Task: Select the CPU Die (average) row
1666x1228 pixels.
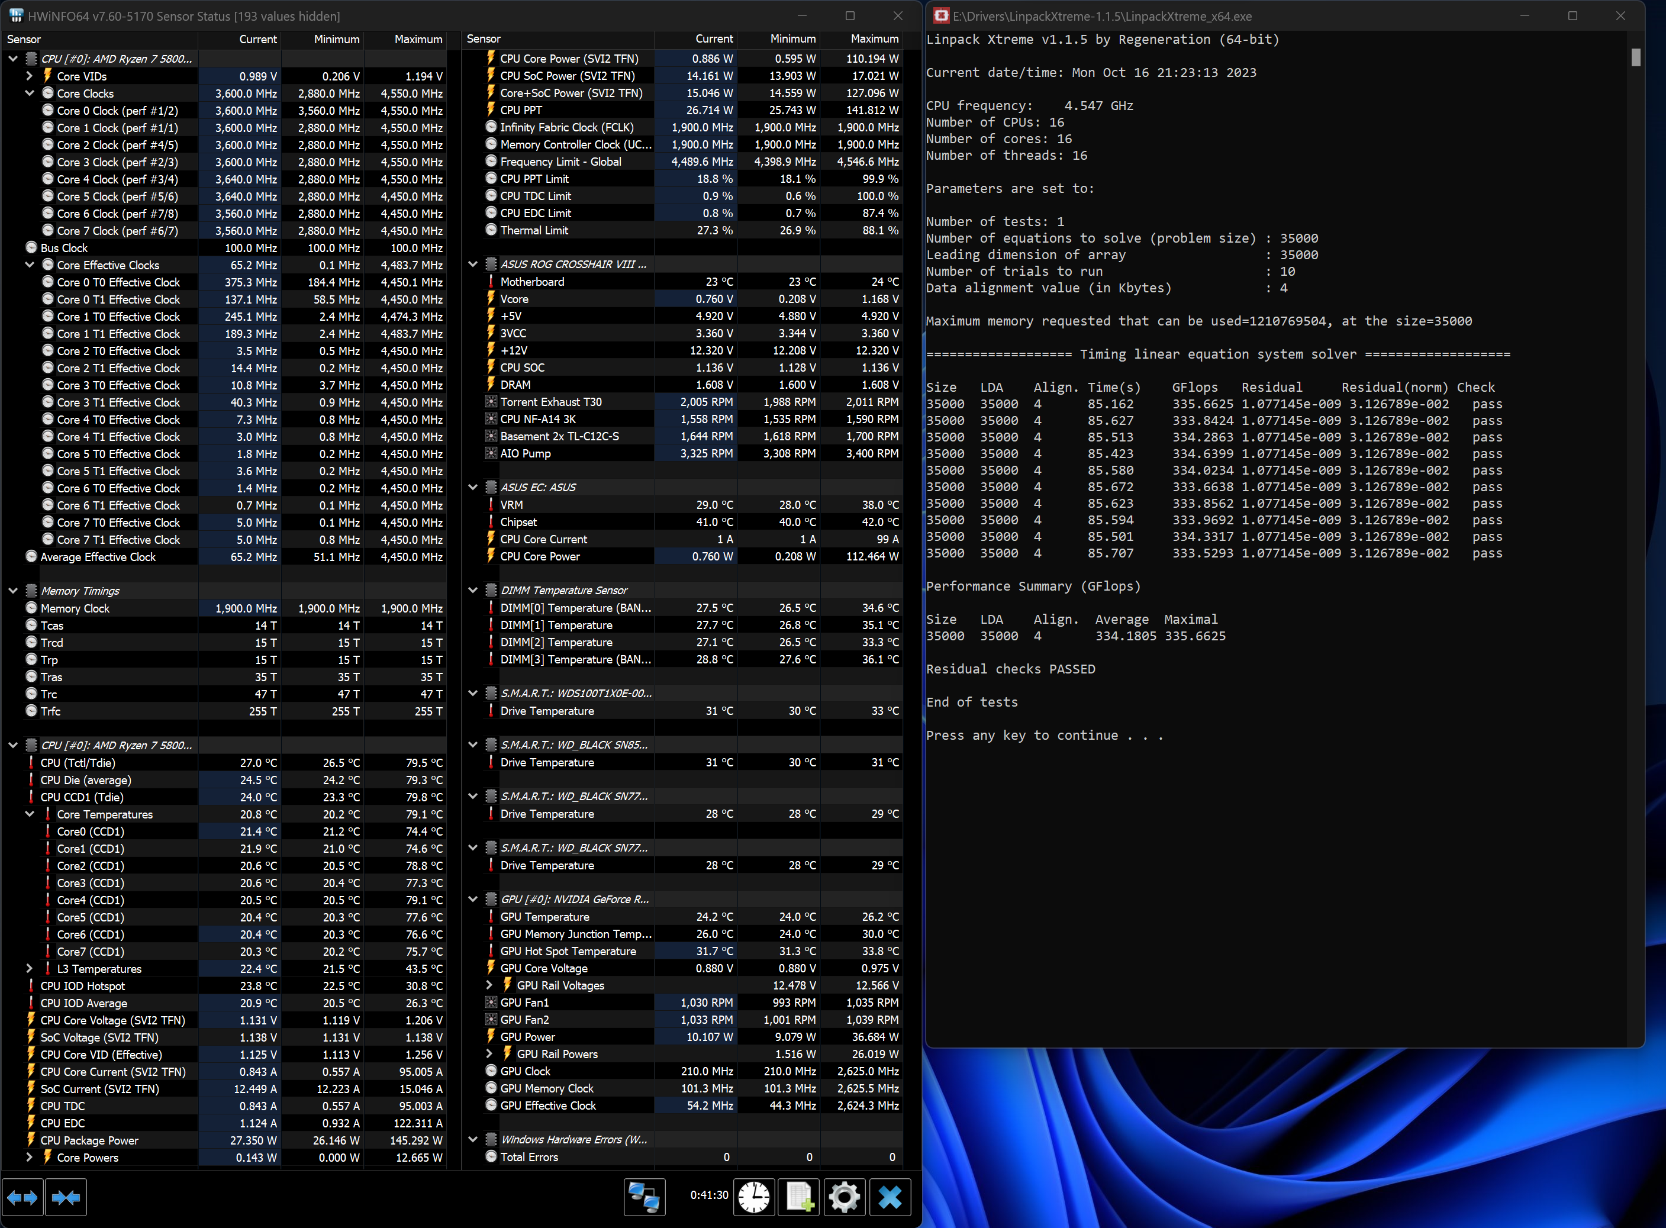Action: pyautogui.click(x=224, y=780)
